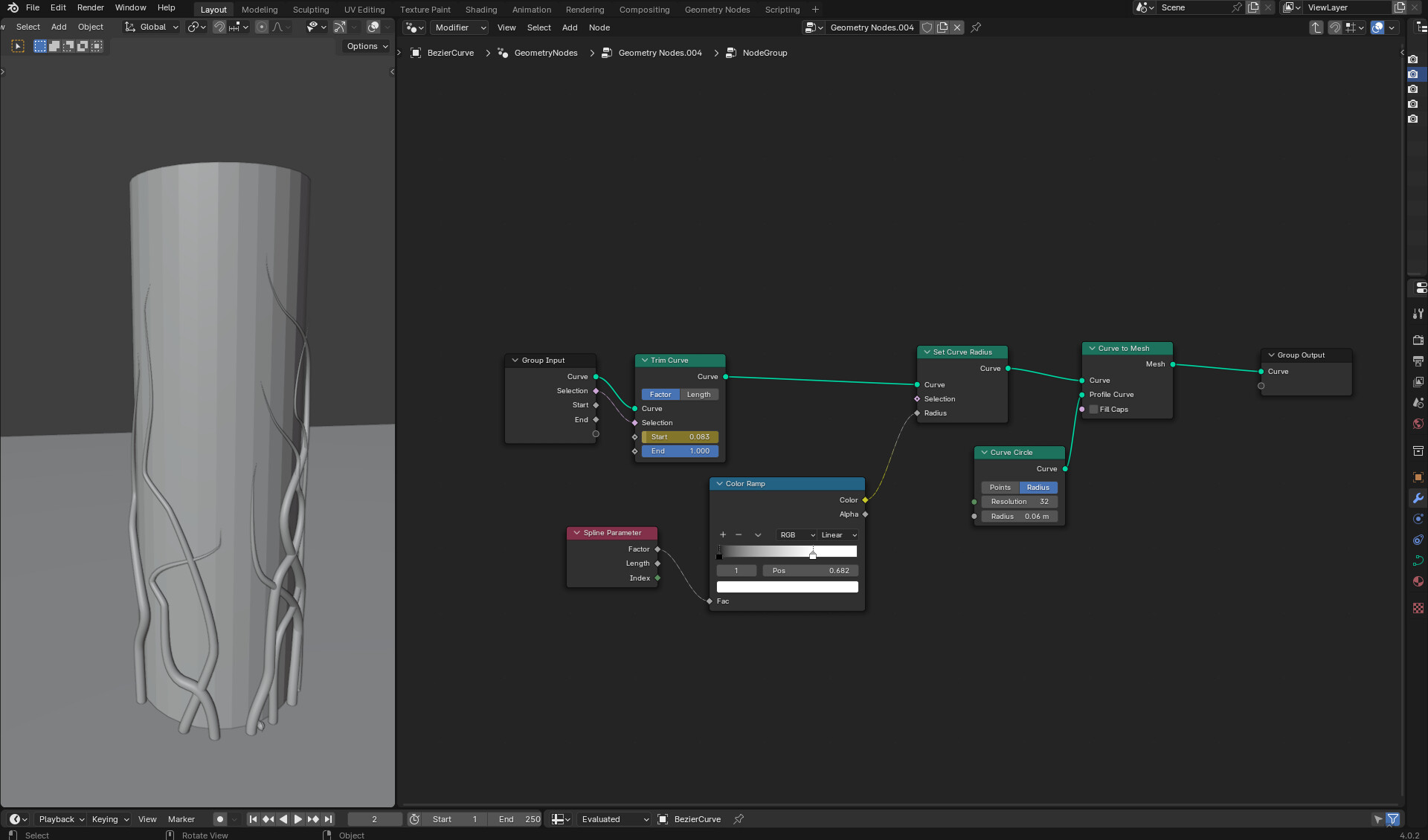Select Points mode on Curve Circle node
The width and height of the screenshot is (1428, 840).
click(1000, 487)
